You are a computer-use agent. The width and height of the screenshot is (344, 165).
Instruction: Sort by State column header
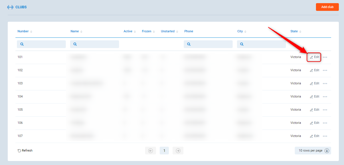pos(296,31)
